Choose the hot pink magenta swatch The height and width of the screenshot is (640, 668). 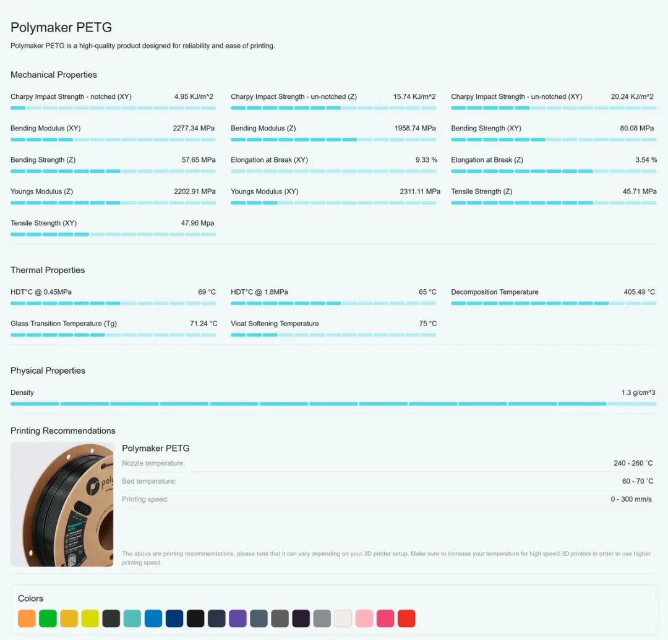[385, 618]
